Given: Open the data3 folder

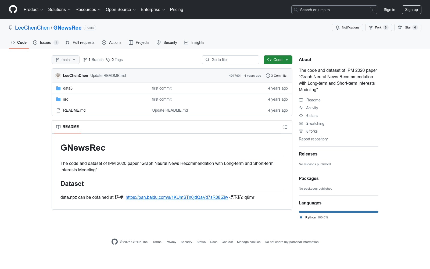Looking at the screenshot, I should coord(68,88).
